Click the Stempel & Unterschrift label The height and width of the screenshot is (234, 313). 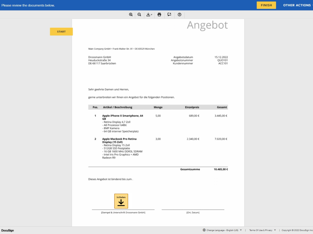(x=123, y=212)
